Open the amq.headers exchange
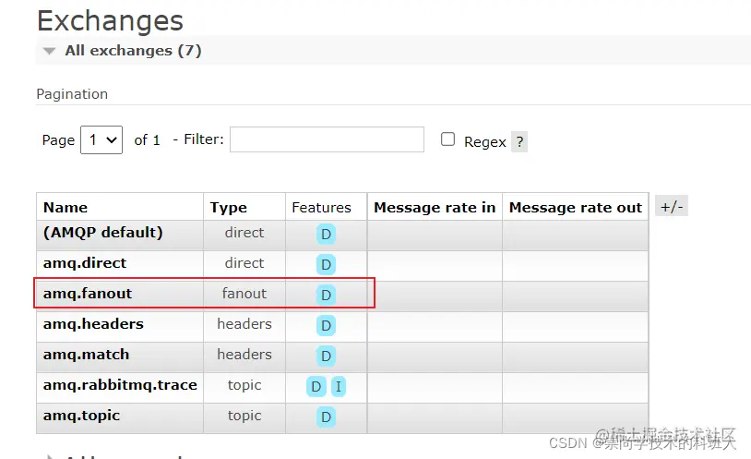Viewport: 751px width, 459px height. point(93,324)
